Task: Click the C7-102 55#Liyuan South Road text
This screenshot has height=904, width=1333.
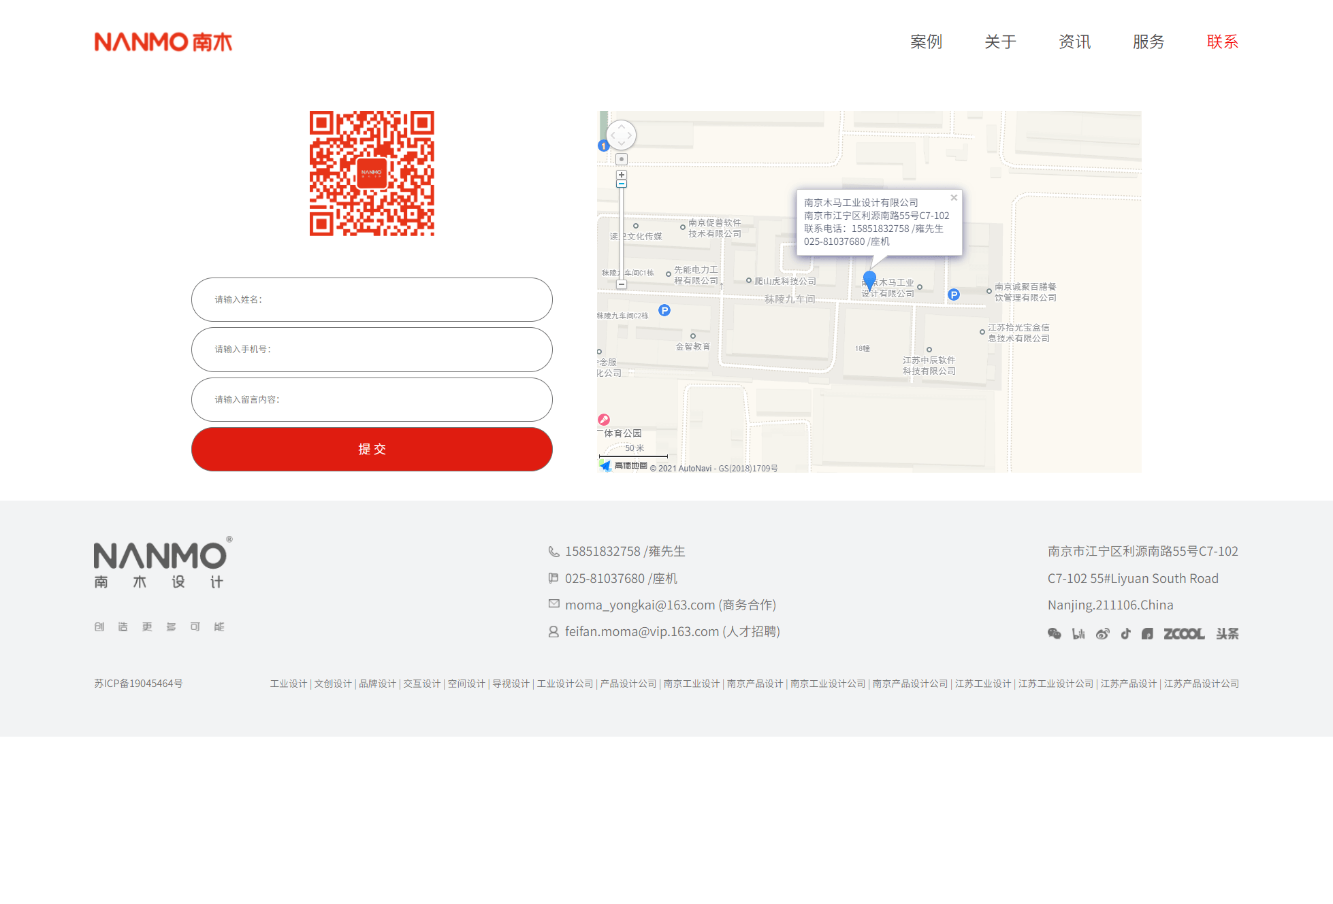Action: coord(1133,579)
